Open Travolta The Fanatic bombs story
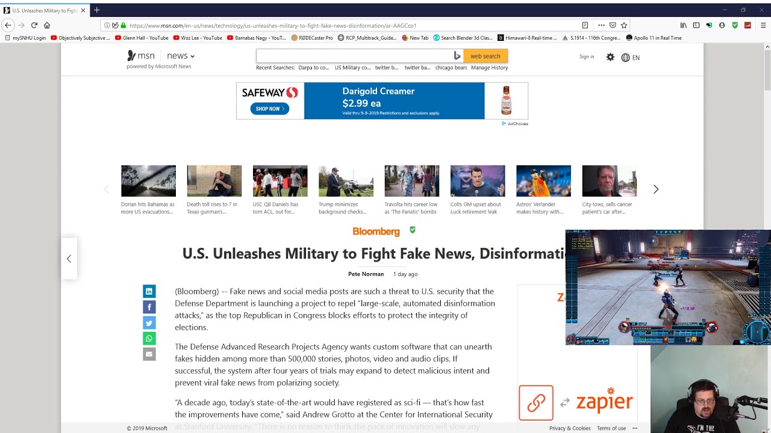 (411, 180)
